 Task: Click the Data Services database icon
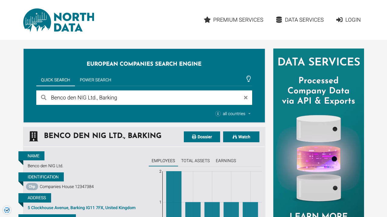tap(278, 19)
